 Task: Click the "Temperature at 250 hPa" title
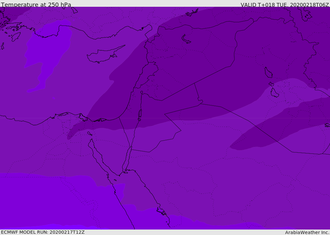coord(36,5)
